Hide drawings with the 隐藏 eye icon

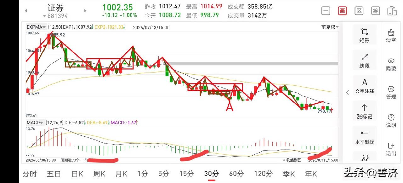(x=391, y=64)
